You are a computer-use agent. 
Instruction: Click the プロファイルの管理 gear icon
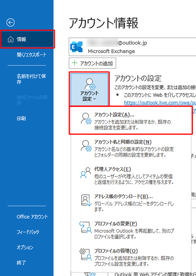(86, 254)
